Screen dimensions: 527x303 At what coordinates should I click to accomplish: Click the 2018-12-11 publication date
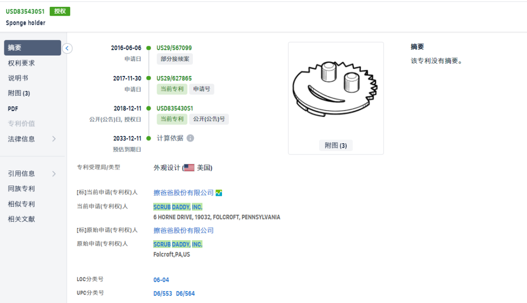click(x=127, y=108)
